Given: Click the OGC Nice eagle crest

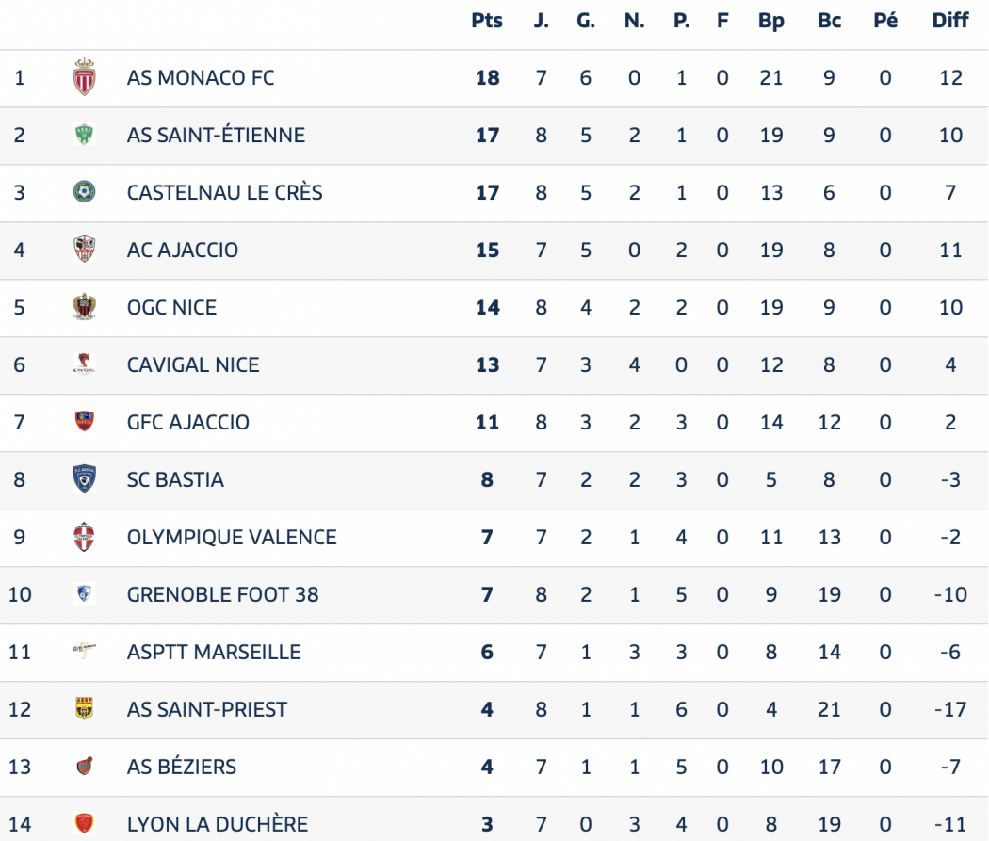Looking at the screenshot, I should click(85, 306).
